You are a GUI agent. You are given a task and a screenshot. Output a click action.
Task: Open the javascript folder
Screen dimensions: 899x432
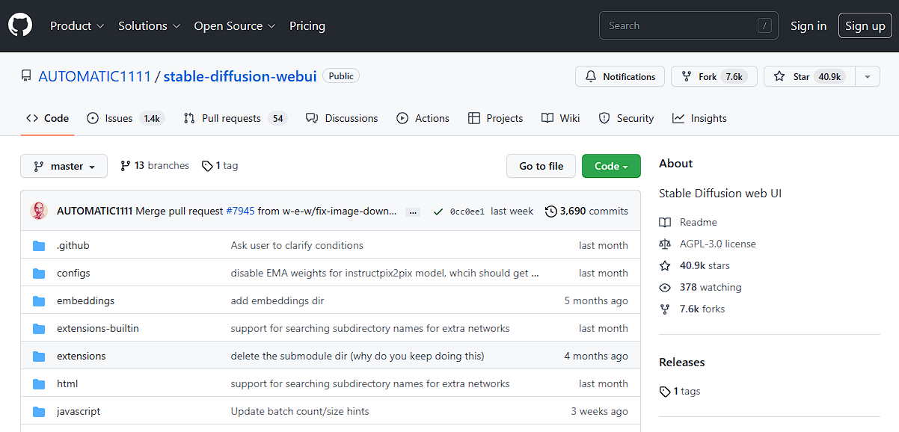pyautogui.click(x=79, y=411)
